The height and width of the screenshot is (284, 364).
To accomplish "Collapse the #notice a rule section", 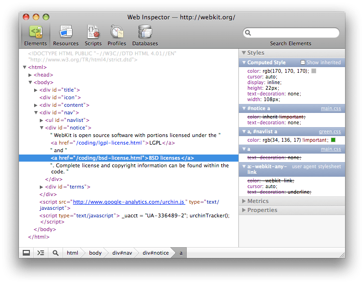I will click(244, 108).
